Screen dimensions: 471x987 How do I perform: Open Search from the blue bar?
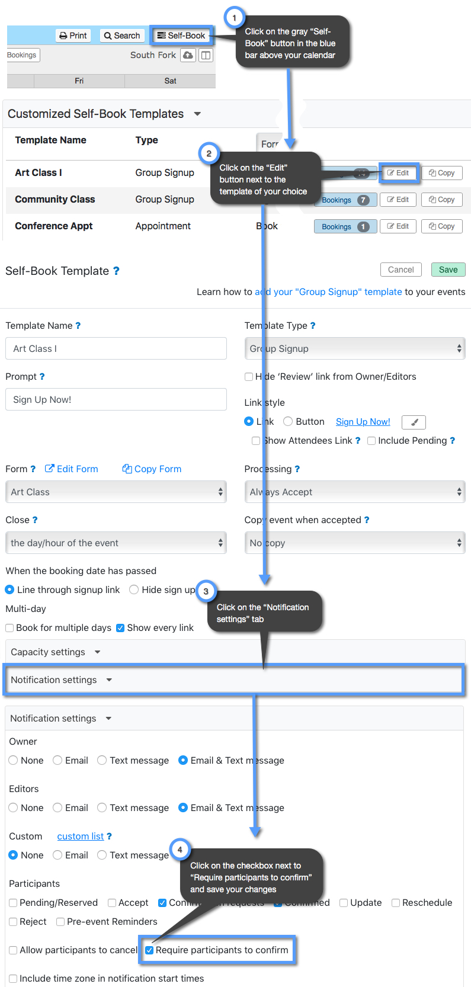click(x=121, y=36)
